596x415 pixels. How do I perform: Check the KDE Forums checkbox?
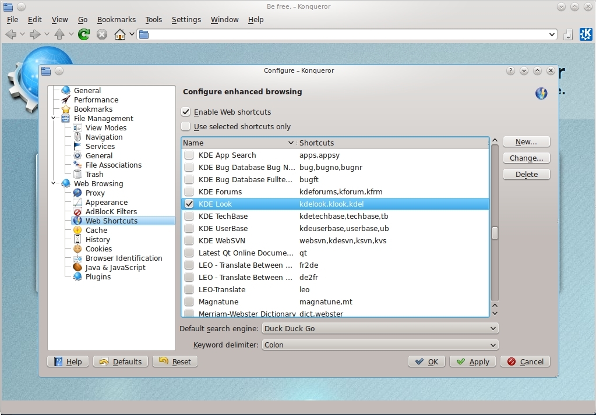(189, 191)
